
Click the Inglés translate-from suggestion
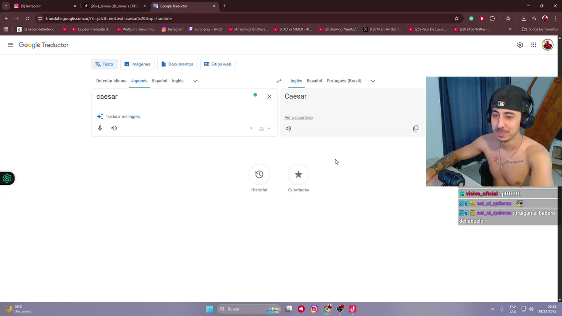click(x=134, y=117)
